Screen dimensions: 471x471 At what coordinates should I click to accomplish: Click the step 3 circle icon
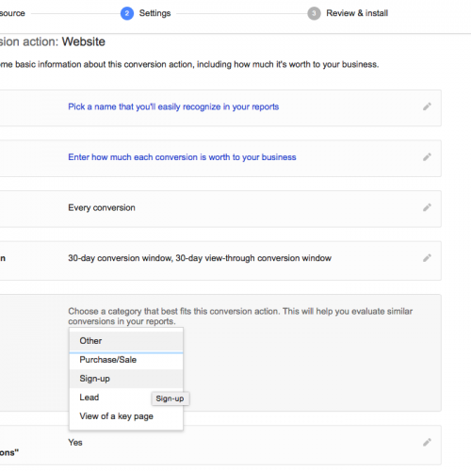pyautogui.click(x=314, y=13)
